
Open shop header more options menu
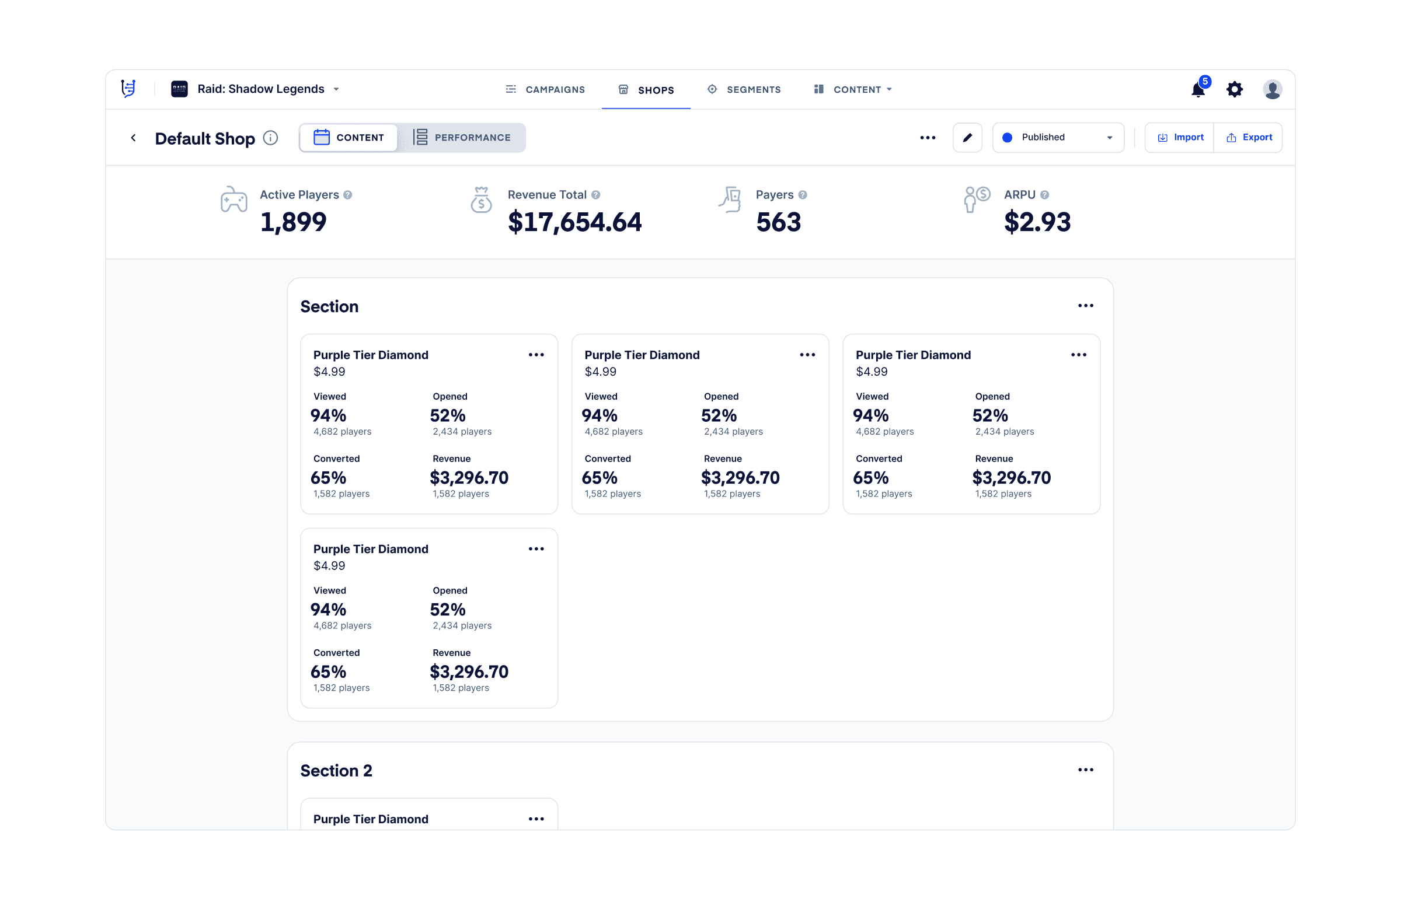(x=928, y=138)
